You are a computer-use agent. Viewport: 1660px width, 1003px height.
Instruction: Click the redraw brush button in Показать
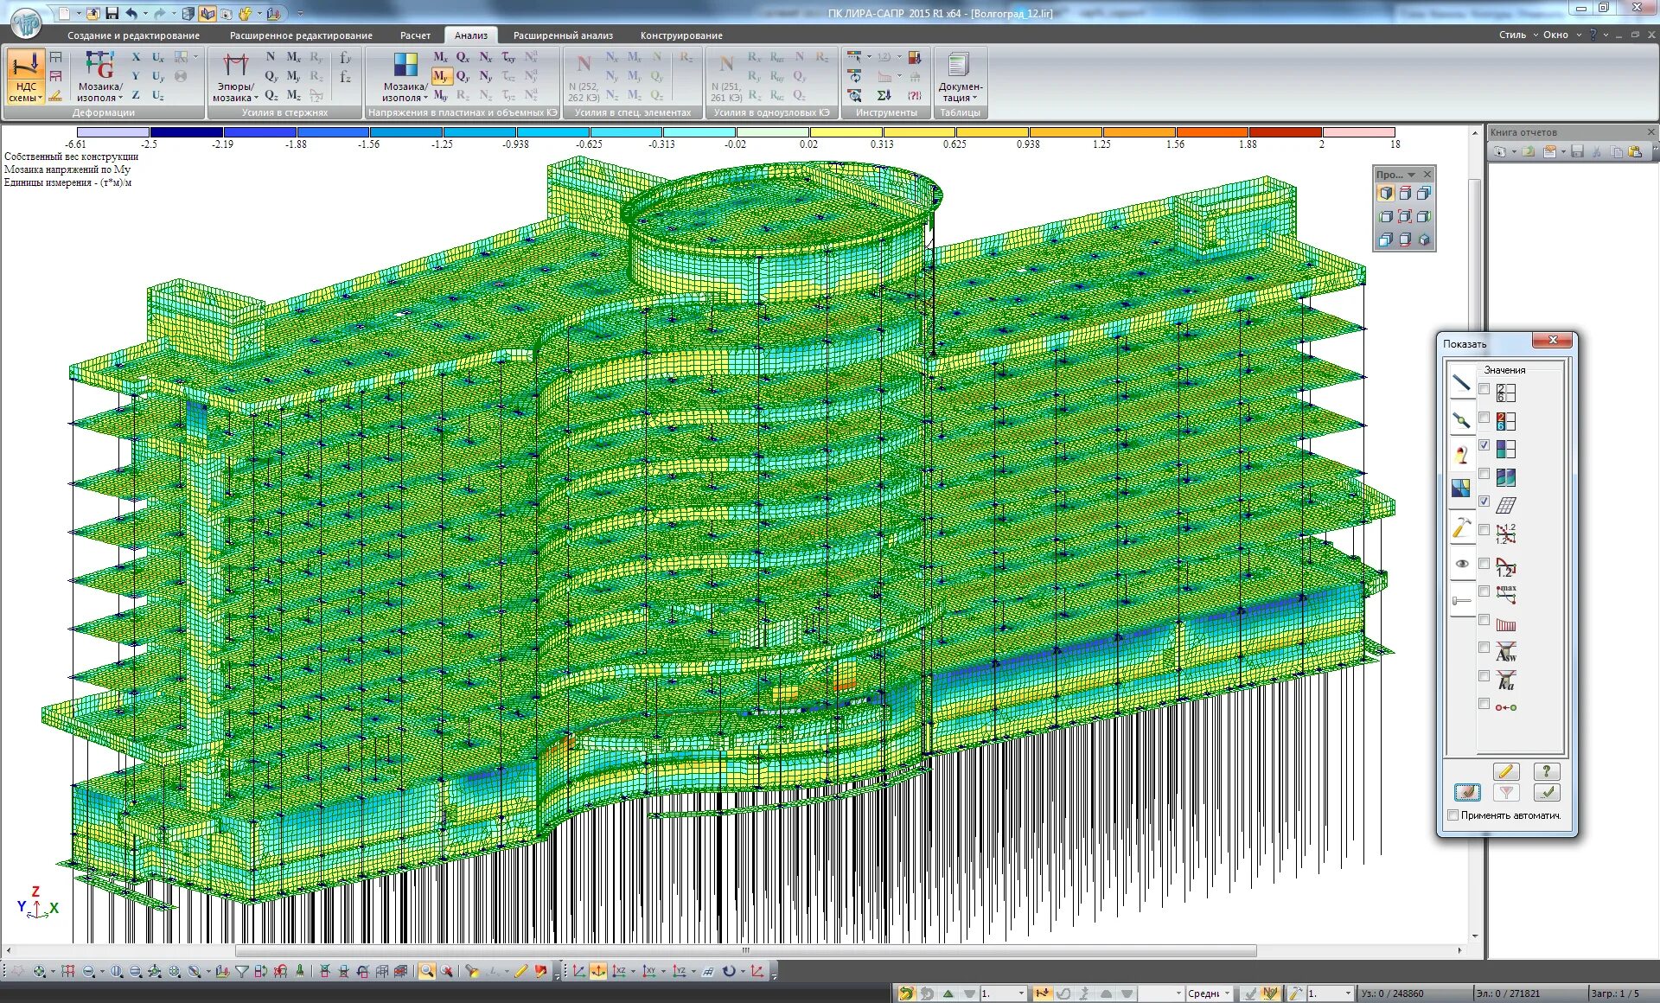(1467, 792)
